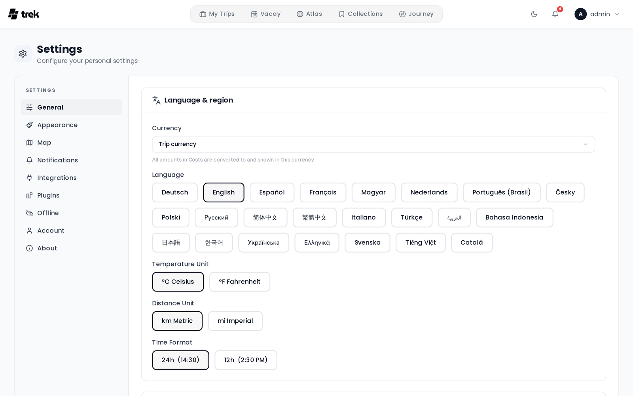The image size is (633, 396).
Task: Click the General sliders icon
Action: [x=29, y=107]
